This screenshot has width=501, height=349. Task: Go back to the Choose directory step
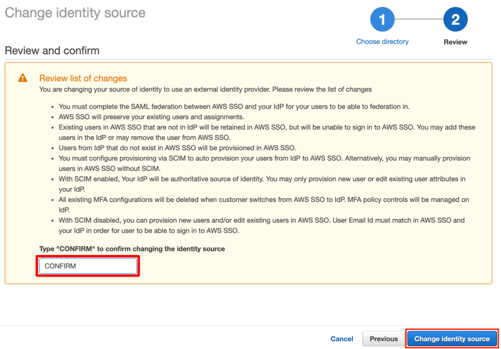[x=382, y=42]
